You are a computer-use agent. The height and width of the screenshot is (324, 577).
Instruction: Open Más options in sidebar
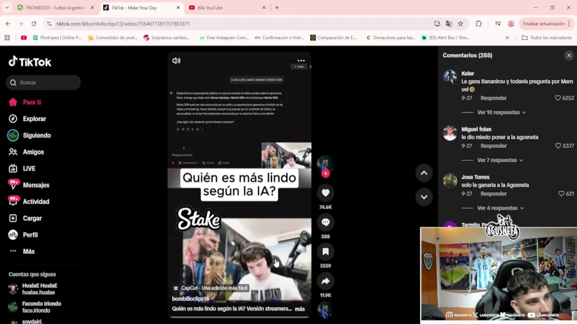[22, 252]
